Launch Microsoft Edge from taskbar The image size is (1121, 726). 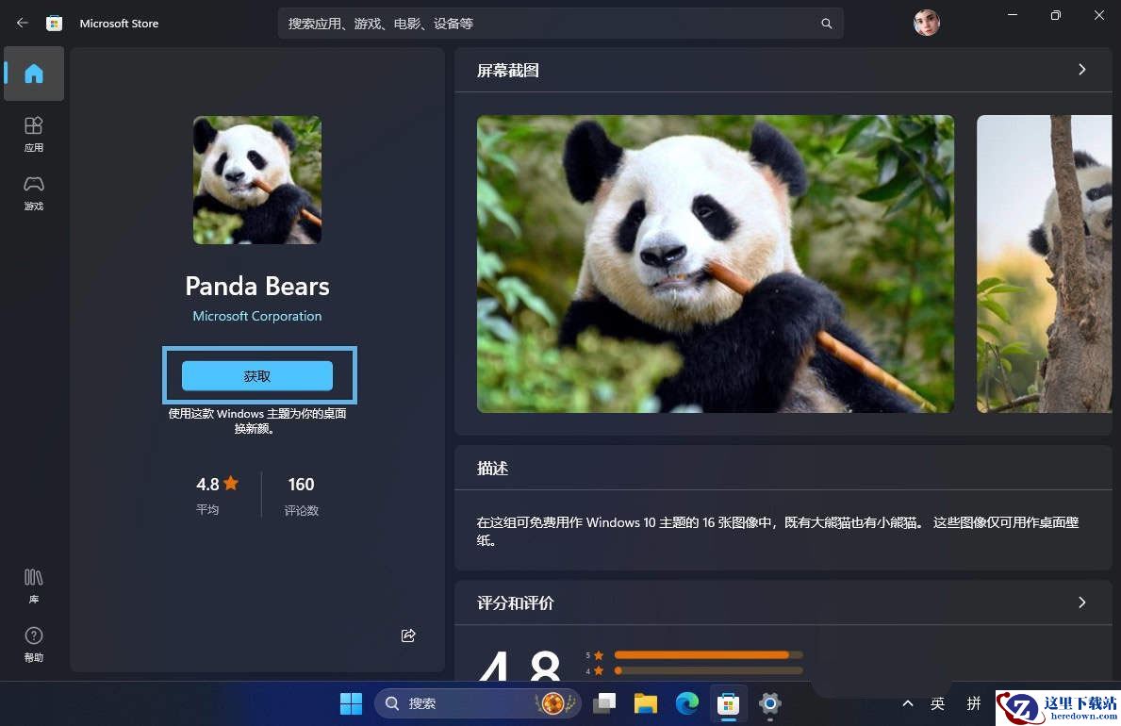click(x=687, y=703)
